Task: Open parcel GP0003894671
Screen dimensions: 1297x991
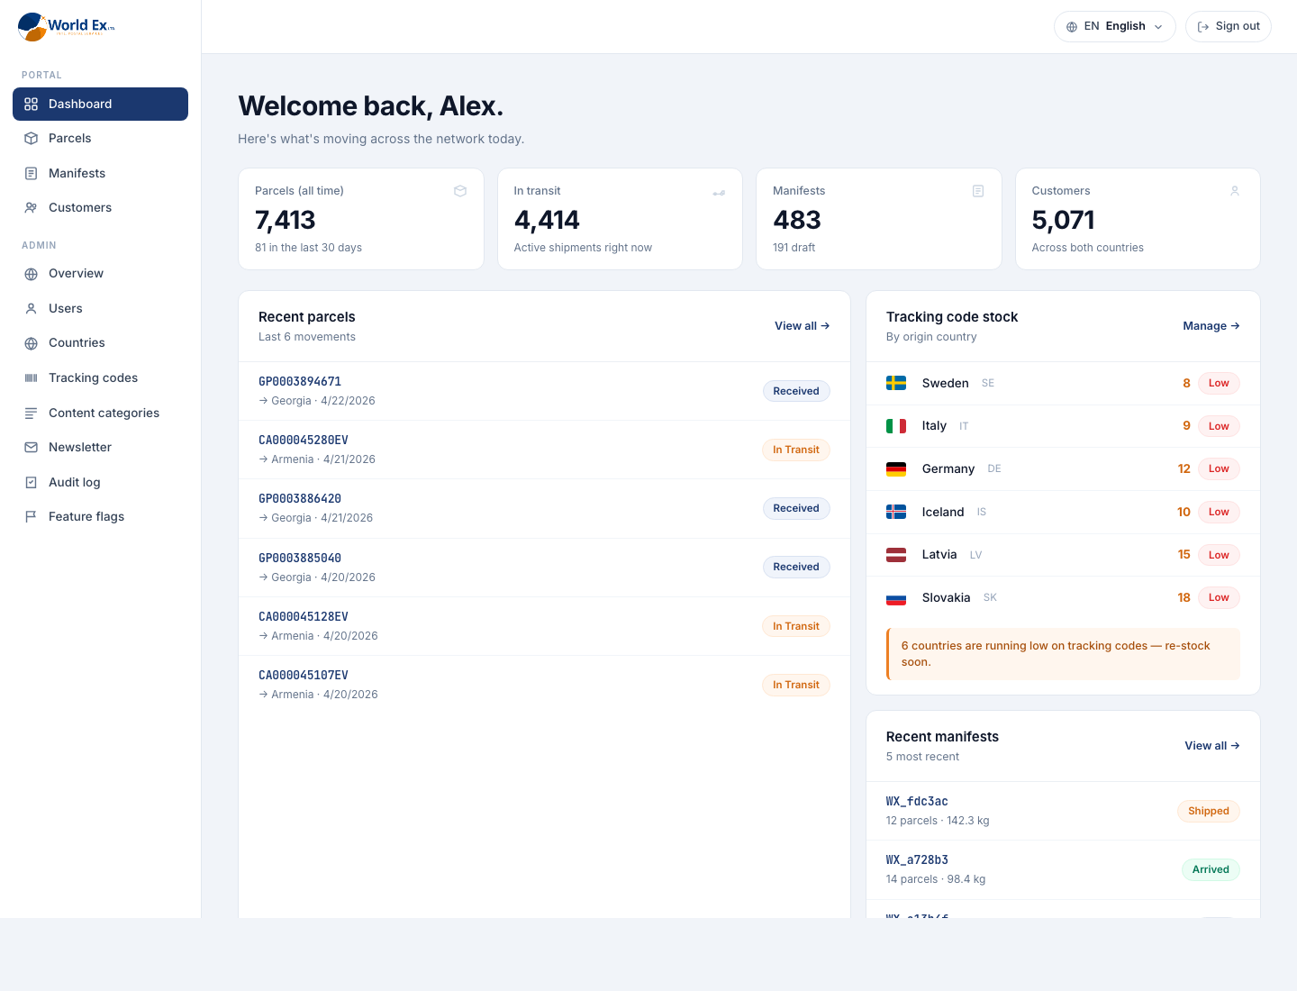Action: pyautogui.click(x=544, y=391)
